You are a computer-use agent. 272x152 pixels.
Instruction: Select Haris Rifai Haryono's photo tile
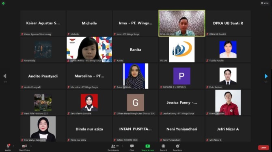tap(43, 103)
